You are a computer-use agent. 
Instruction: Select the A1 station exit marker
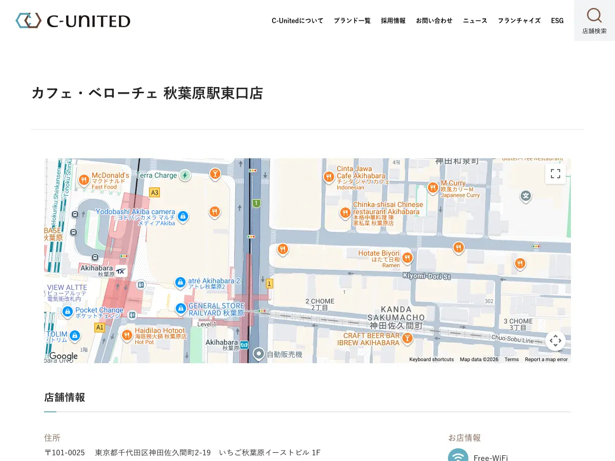click(99, 327)
